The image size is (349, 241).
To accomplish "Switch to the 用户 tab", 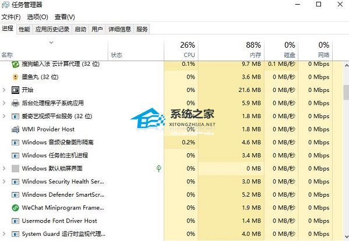I will click(x=97, y=29).
